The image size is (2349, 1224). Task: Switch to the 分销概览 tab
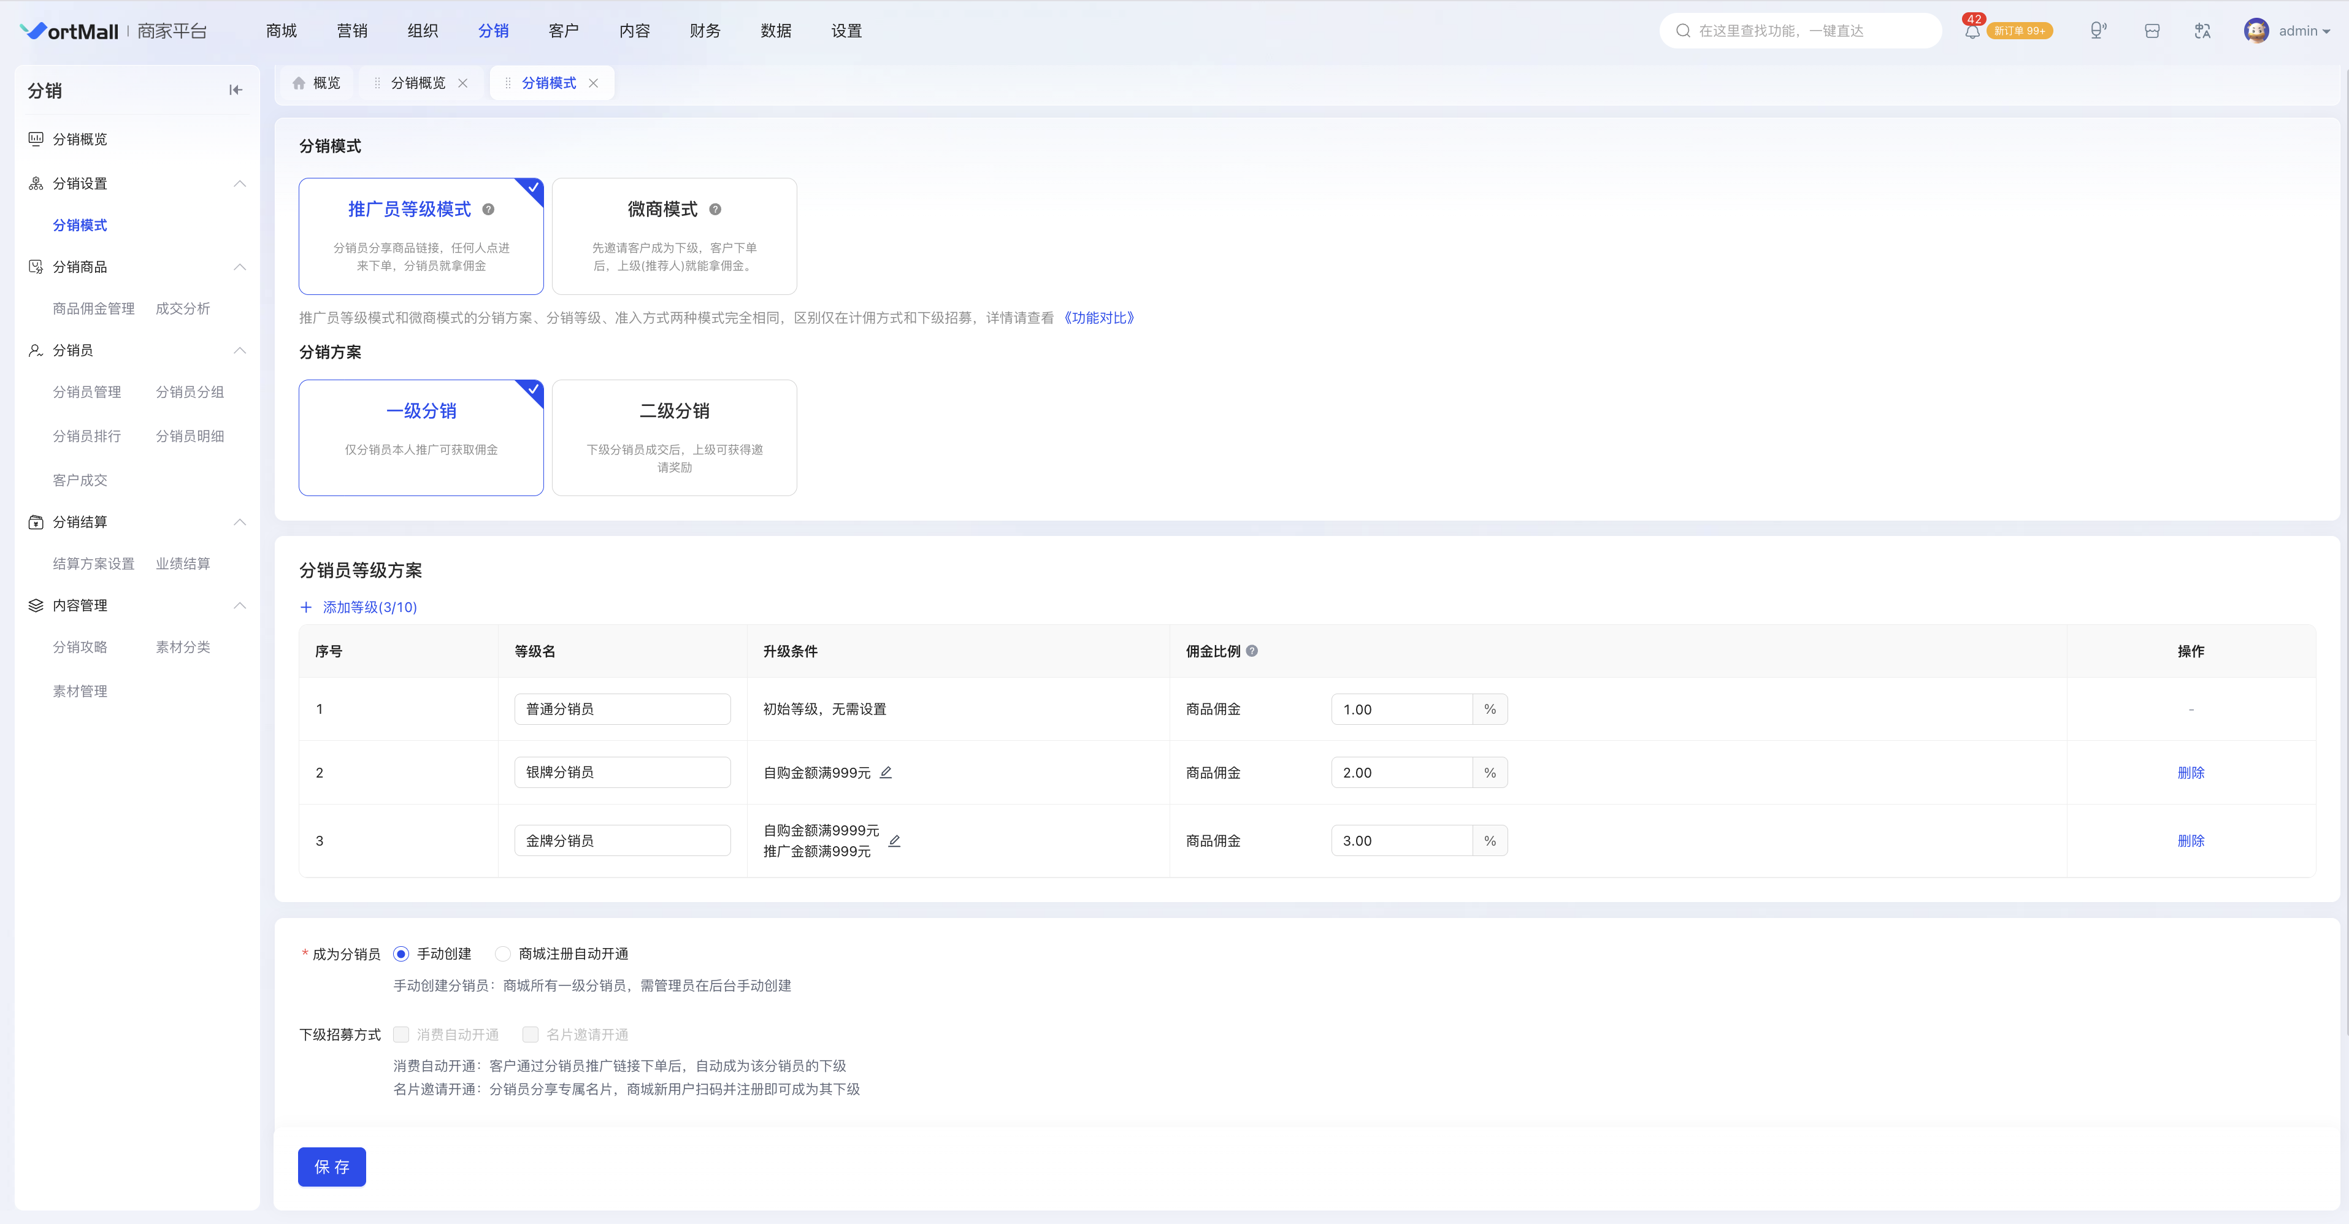418,83
